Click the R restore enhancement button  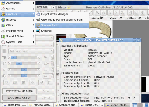[x=41, y=83]
